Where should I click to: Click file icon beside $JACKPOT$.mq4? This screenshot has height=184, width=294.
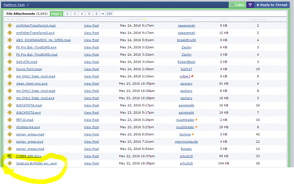pos(10,105)
